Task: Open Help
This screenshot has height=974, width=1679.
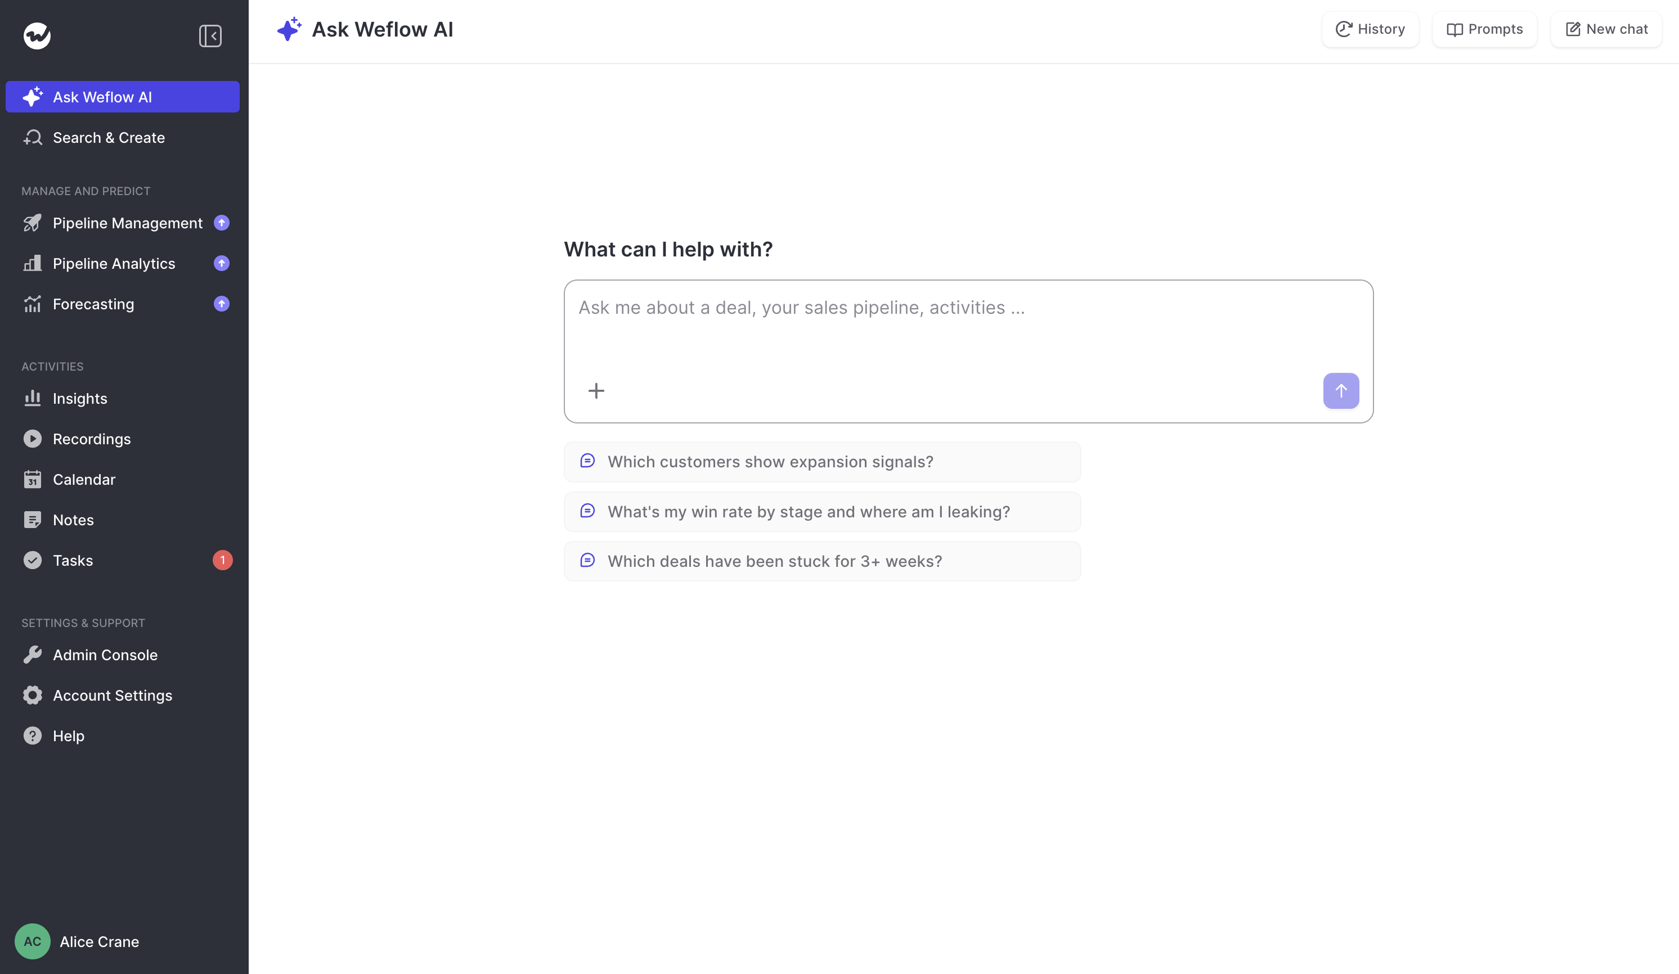Action: (123, 736)
